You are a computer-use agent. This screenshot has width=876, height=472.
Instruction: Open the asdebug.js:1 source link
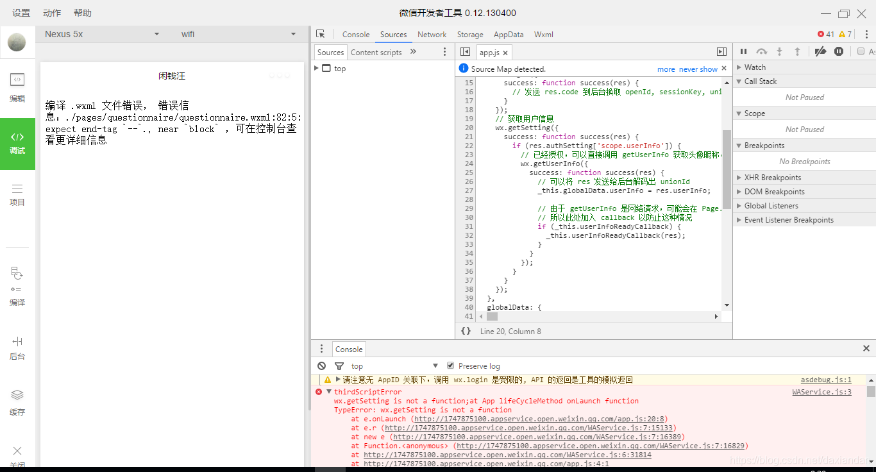[x=826, y=380]
